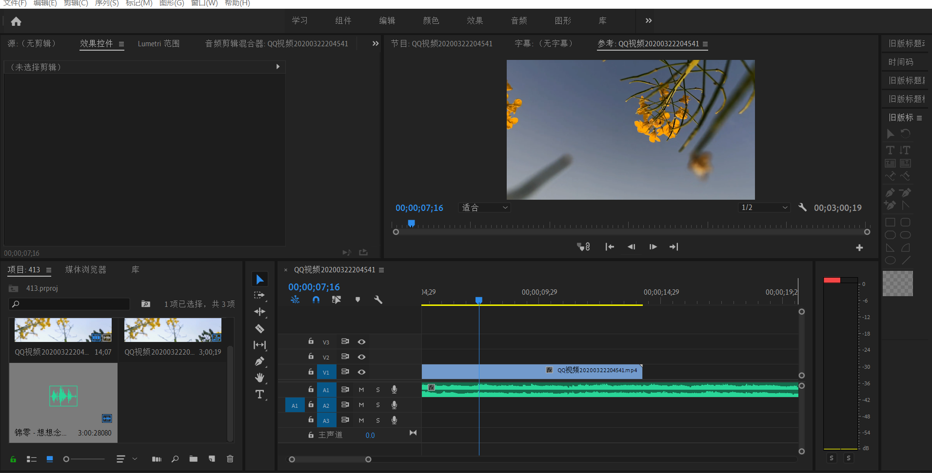Hide the V1 video track output
932x473 pixels.
pyautogui.click(x=361, y=372)
